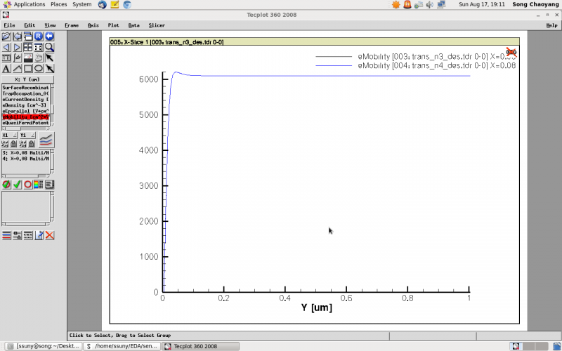Screen dimensions: 562x351
Task: Switch to Tecplot 360 2008 taskbar button
Action: click(x=201, y=346)
